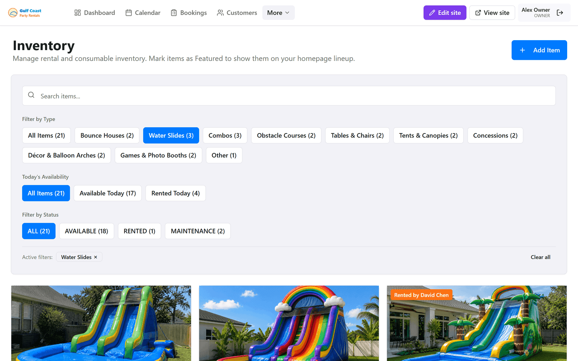Filter by Obstacle Courses (2)

(x=286, y=136)
